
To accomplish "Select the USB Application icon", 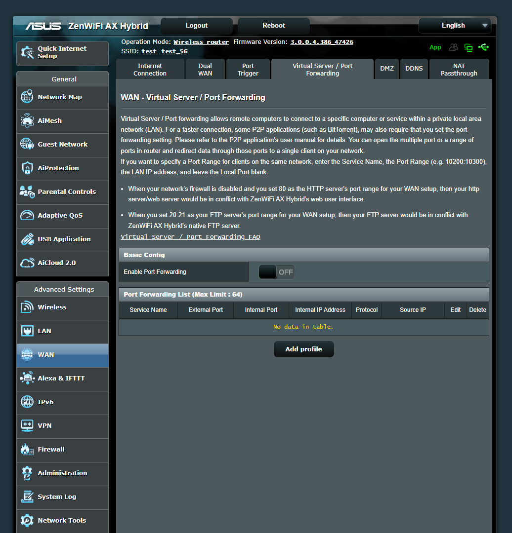I will (28, 239).
